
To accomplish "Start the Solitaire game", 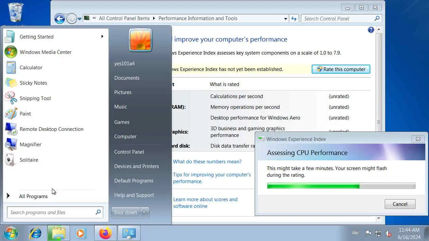I will click(55, 160).
